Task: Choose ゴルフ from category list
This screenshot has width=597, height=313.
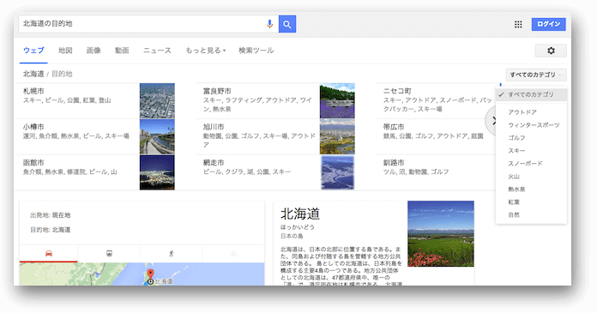Action: click(531, 138)
